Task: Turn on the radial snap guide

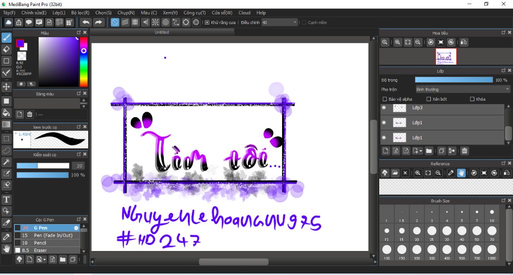Action: click(x=155, y=22)
